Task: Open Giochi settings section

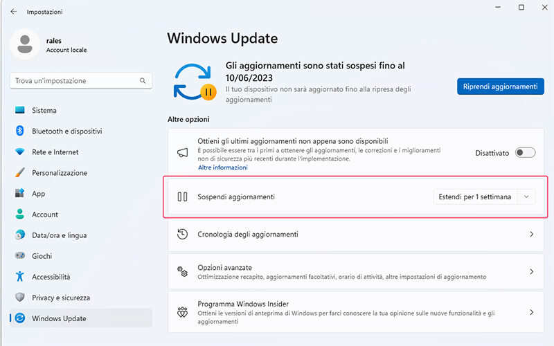Action: coord(81,255)
